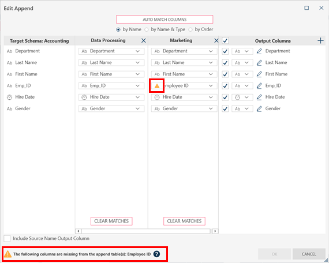Click the Ab type icon of Target Schema Emp_ID

coord(9,86)
